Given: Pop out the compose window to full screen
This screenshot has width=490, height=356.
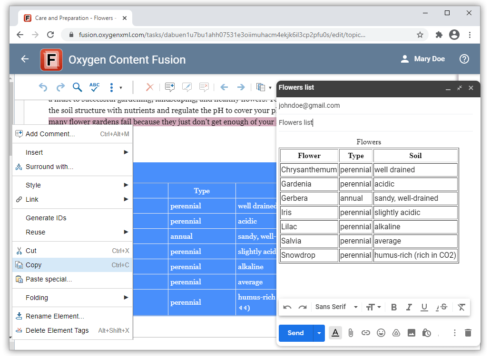Looking at the screenshot, I should pos(460,88).
